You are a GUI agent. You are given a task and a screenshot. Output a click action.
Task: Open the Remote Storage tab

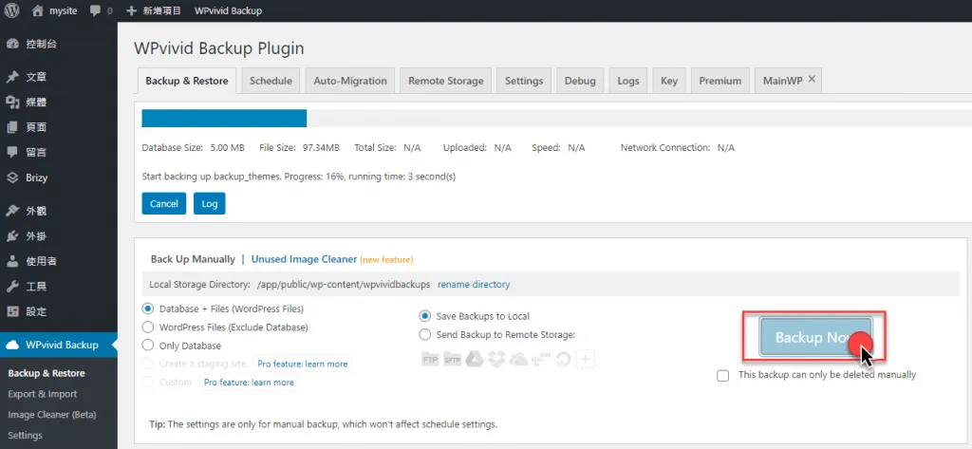(x=446, y=81)
